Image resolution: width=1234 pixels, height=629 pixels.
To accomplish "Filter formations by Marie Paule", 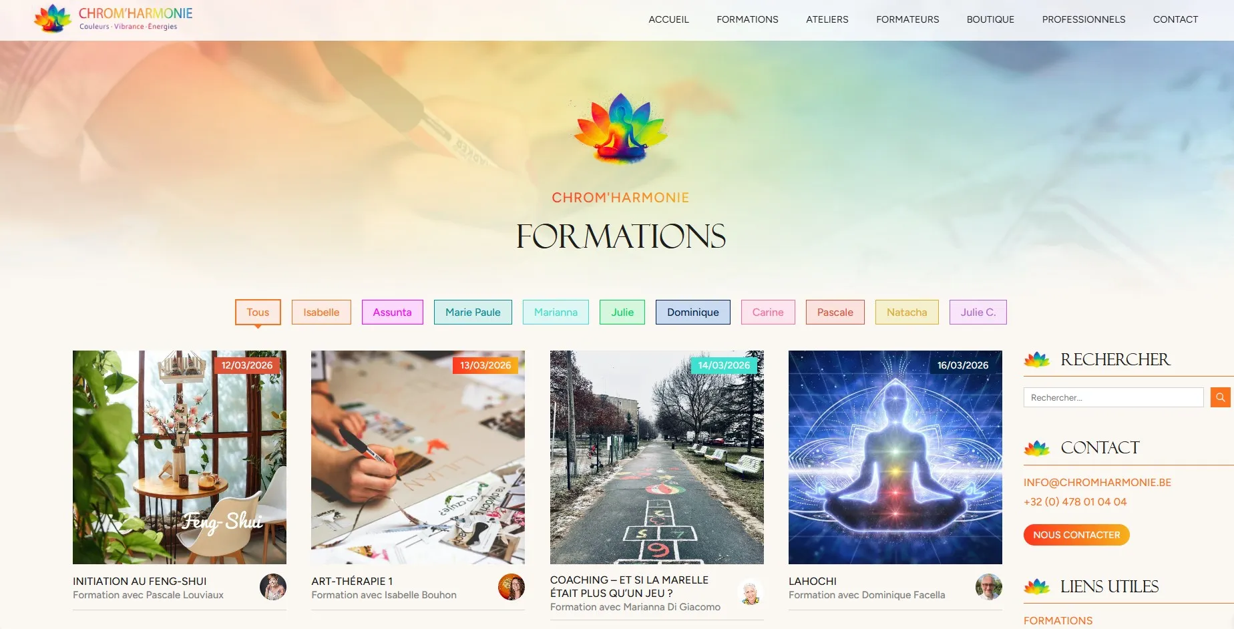I will [473, 312].
